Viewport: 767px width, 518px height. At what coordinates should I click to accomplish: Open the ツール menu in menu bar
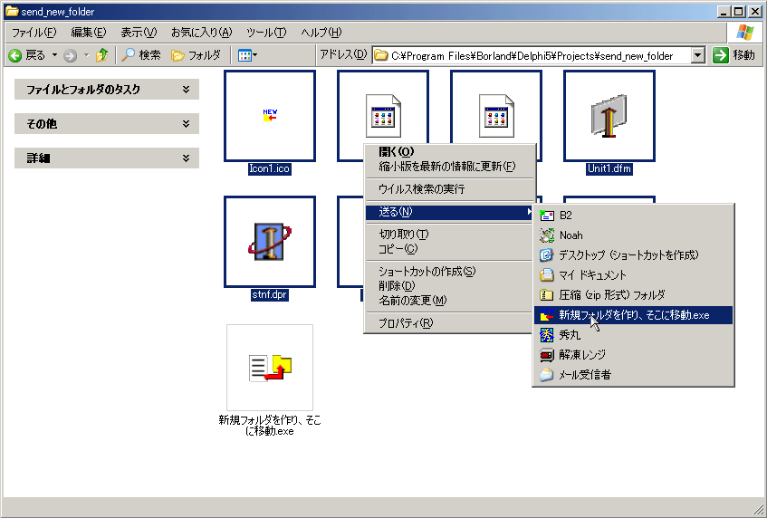point(266,33)
